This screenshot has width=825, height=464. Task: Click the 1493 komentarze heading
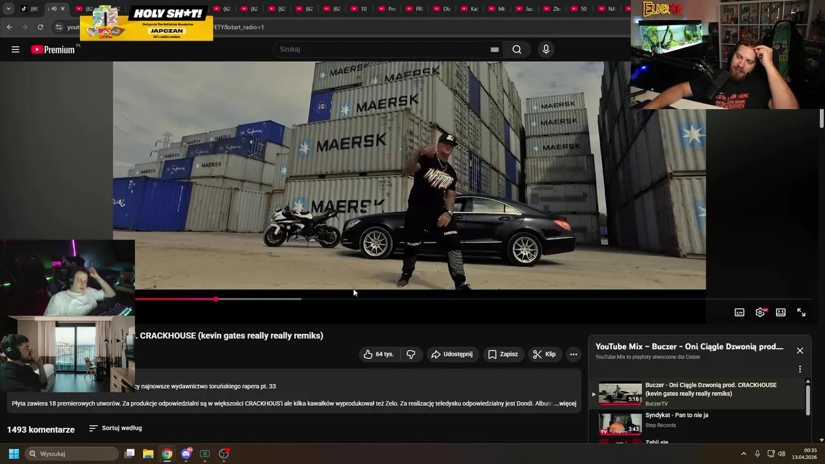(x=41, y=430)
